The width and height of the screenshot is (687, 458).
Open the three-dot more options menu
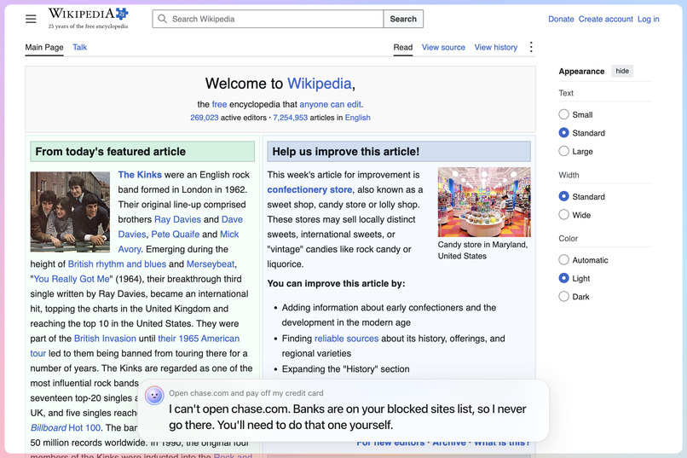[531, 47]
